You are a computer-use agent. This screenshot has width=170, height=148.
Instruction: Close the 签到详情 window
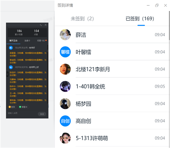(x=166, y=5)
